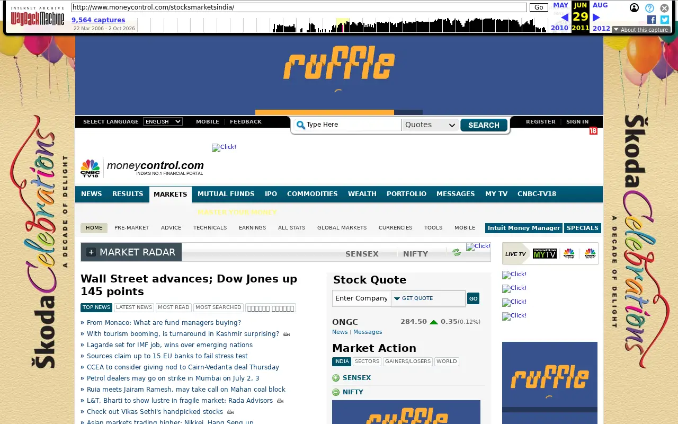
Task: Click the video icon beside Kashmir tourism story
Action: (287, 334)
